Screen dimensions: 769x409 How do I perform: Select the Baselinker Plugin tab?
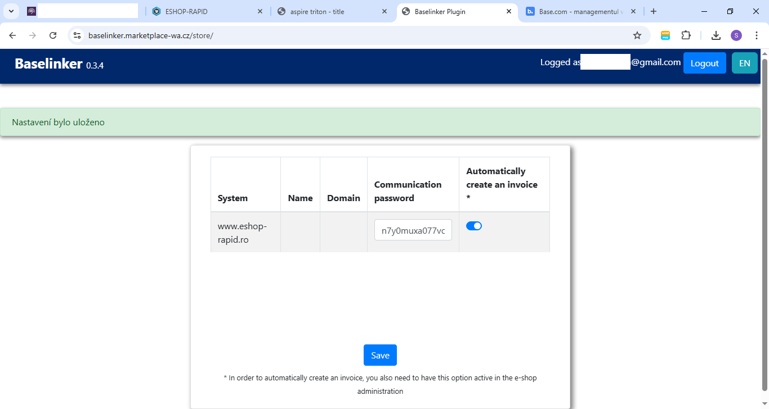tap(457, 11)
